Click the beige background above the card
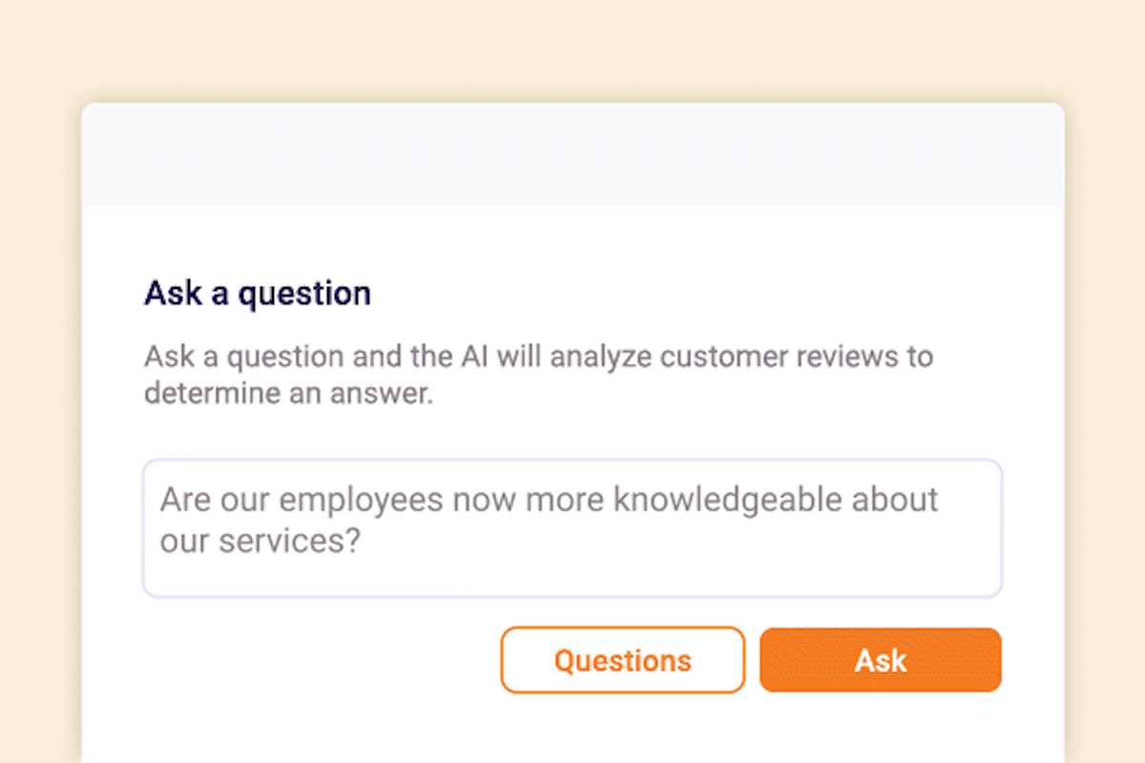The width and height of the screenshot is (1145, 763). coord(572,48)
